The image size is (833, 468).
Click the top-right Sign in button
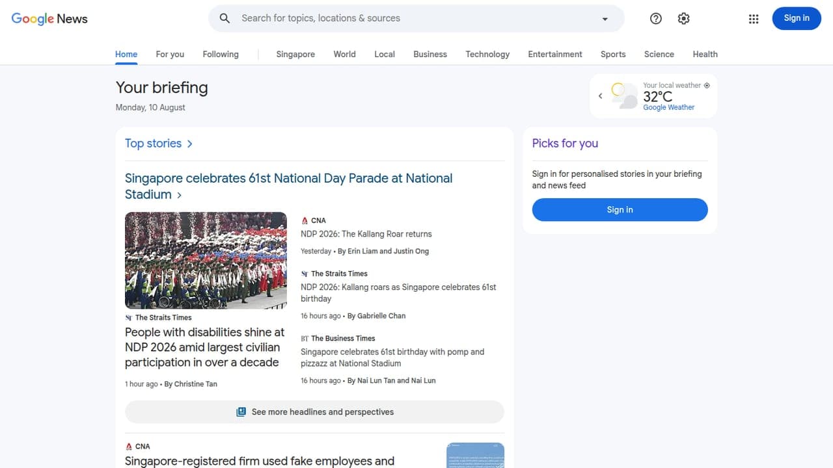point(797,18)
